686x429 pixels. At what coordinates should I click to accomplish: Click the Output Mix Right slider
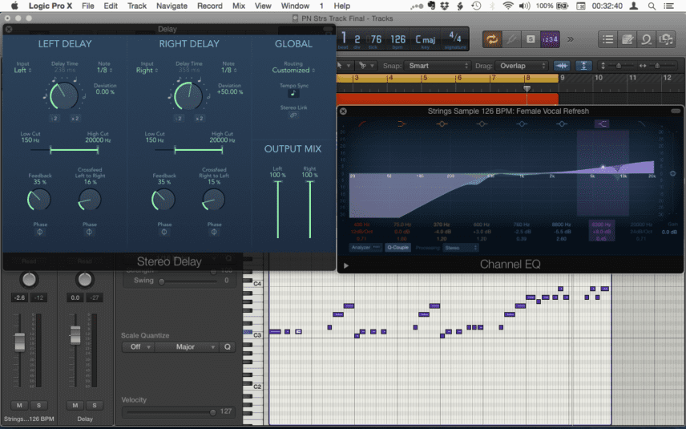pos(310,209)
